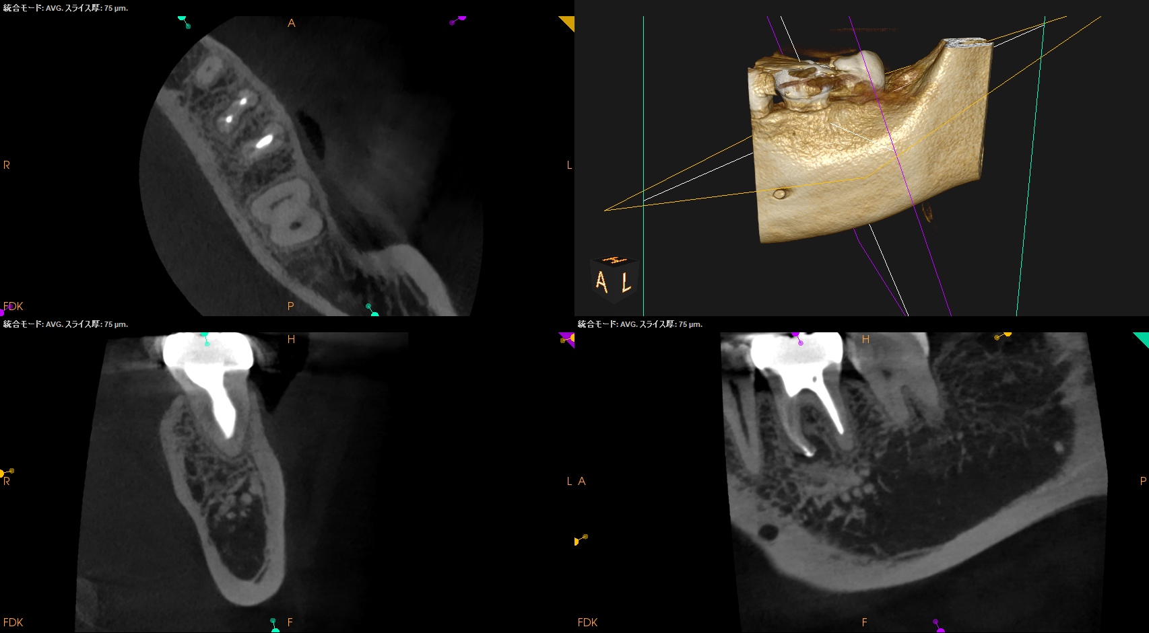This screenshot has width=1149, height=633.
Task: Click yellow corner triangle of axial view
Action: click(568, 22)
